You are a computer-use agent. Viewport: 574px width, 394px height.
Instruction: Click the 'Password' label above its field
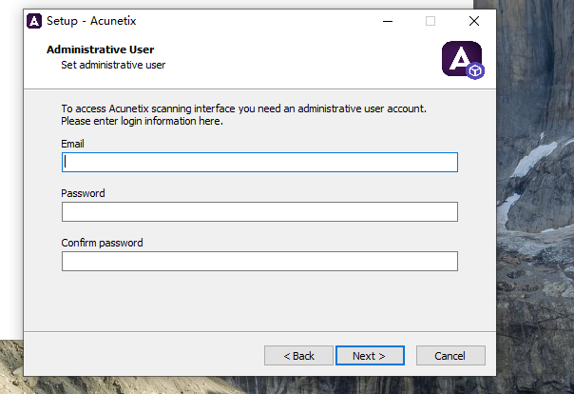[83, 193]
